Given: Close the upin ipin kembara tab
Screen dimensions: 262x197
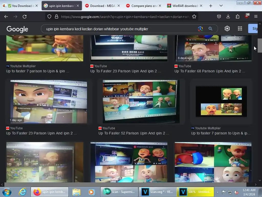Looking at the screenshot, I should (78, 6).
